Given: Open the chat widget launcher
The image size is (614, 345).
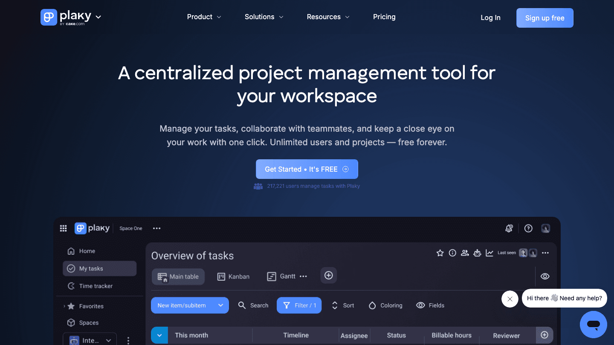Looking at the screenshot, I should click(594, 325).
